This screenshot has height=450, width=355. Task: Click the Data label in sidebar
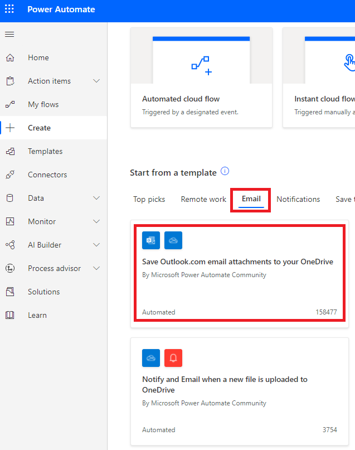click(36, 198)
